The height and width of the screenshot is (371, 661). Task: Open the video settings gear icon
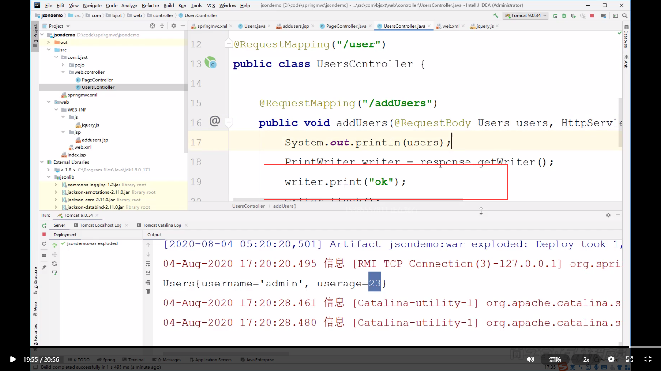coord(611,359)
